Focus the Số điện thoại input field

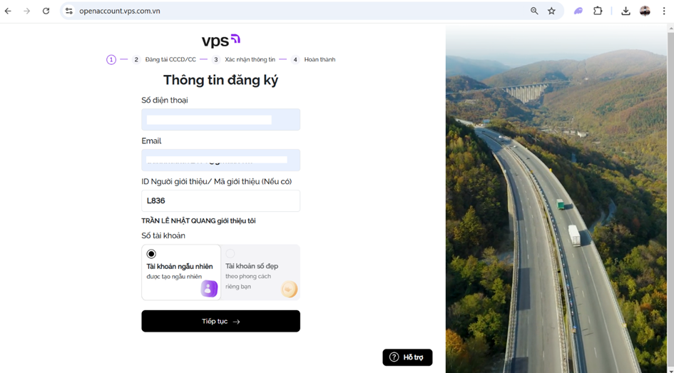point(220,120)
